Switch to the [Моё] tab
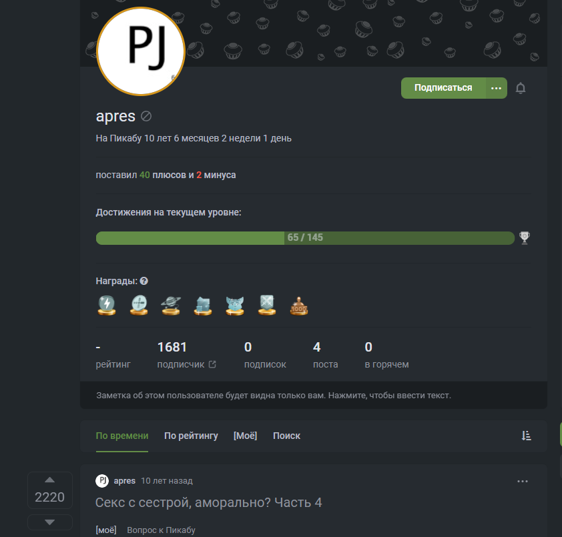The height and width of the screenshot is (537, 562). point(245,436)
